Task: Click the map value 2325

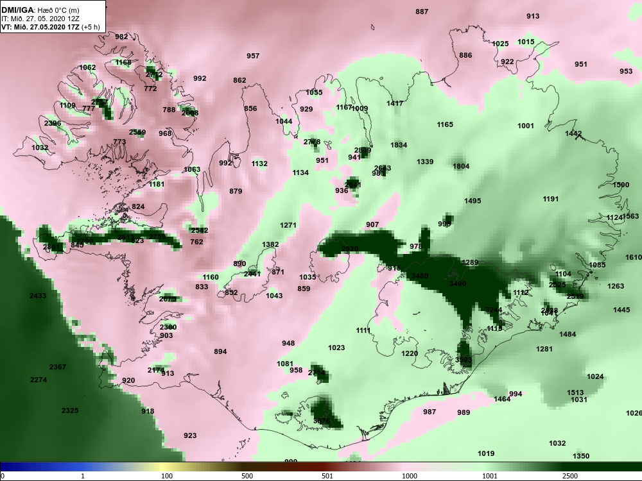Action: (x=70, y=410)
